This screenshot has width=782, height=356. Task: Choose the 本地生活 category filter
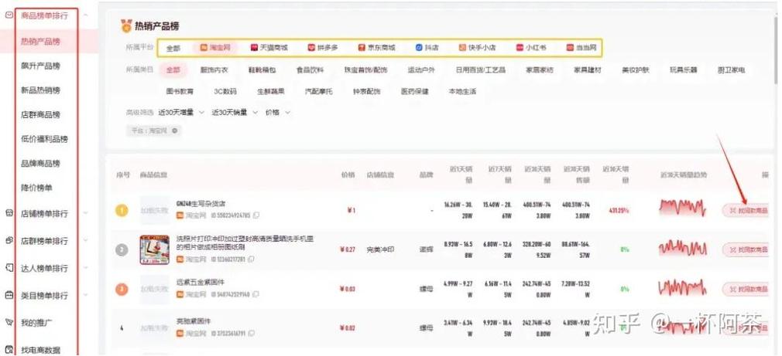coord(462,91)
